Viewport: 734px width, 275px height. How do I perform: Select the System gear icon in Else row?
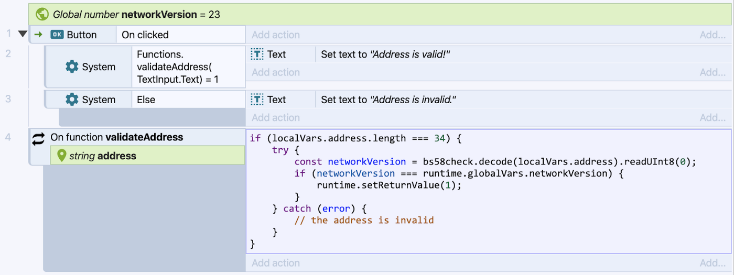click(x=72, y=100)
